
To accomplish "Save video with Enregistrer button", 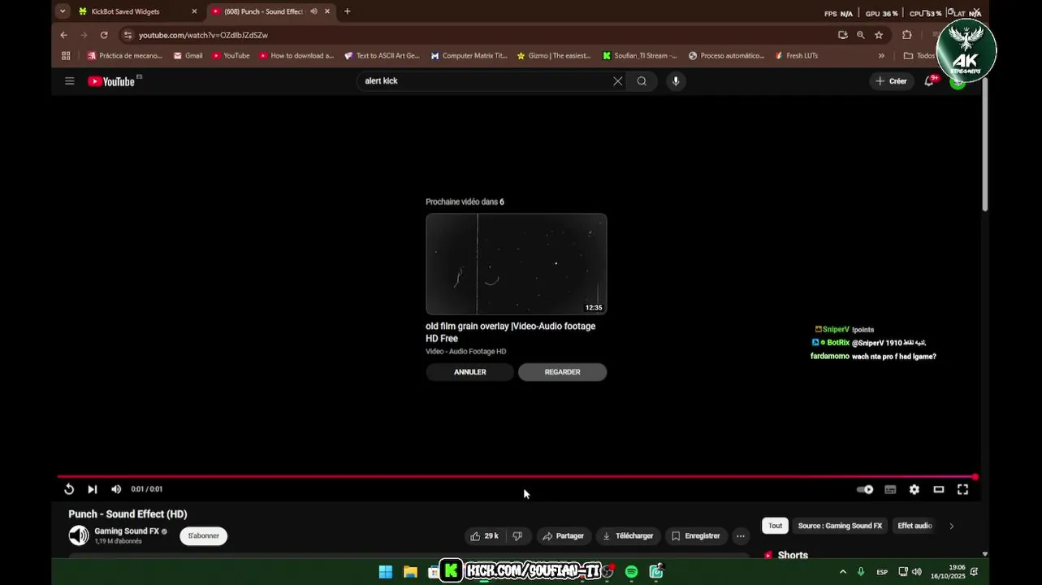I will tap(696, 536).
